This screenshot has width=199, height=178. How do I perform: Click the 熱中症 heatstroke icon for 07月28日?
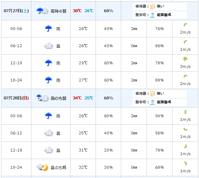click(153, 102)
